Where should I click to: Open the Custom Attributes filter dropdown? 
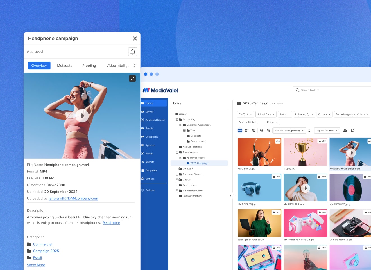250,122
